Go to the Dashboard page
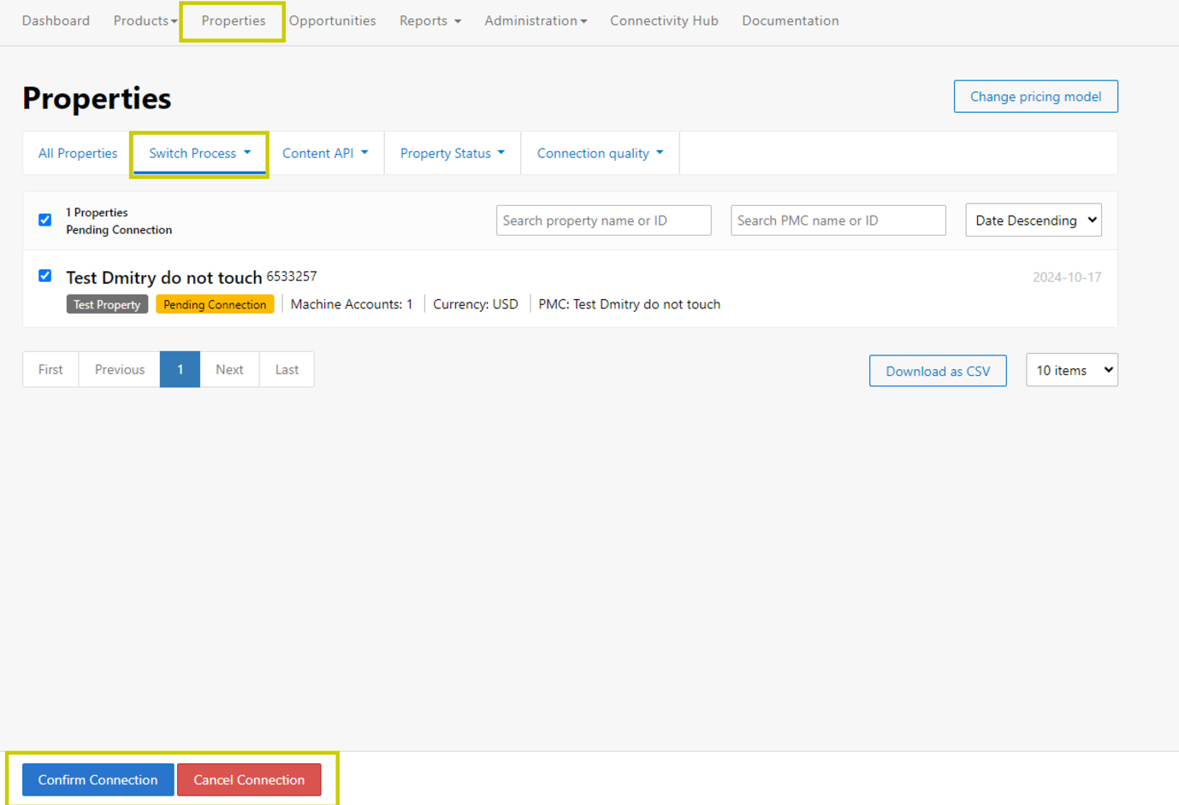Screen dimensions: 1179x805 point(56,21)
